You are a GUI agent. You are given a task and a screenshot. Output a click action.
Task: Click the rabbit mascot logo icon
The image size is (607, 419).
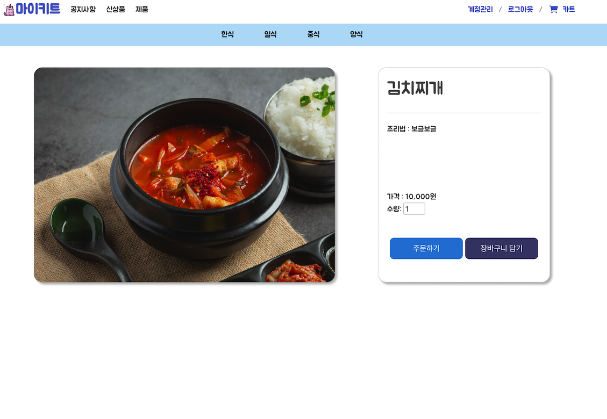pos(9,9)
